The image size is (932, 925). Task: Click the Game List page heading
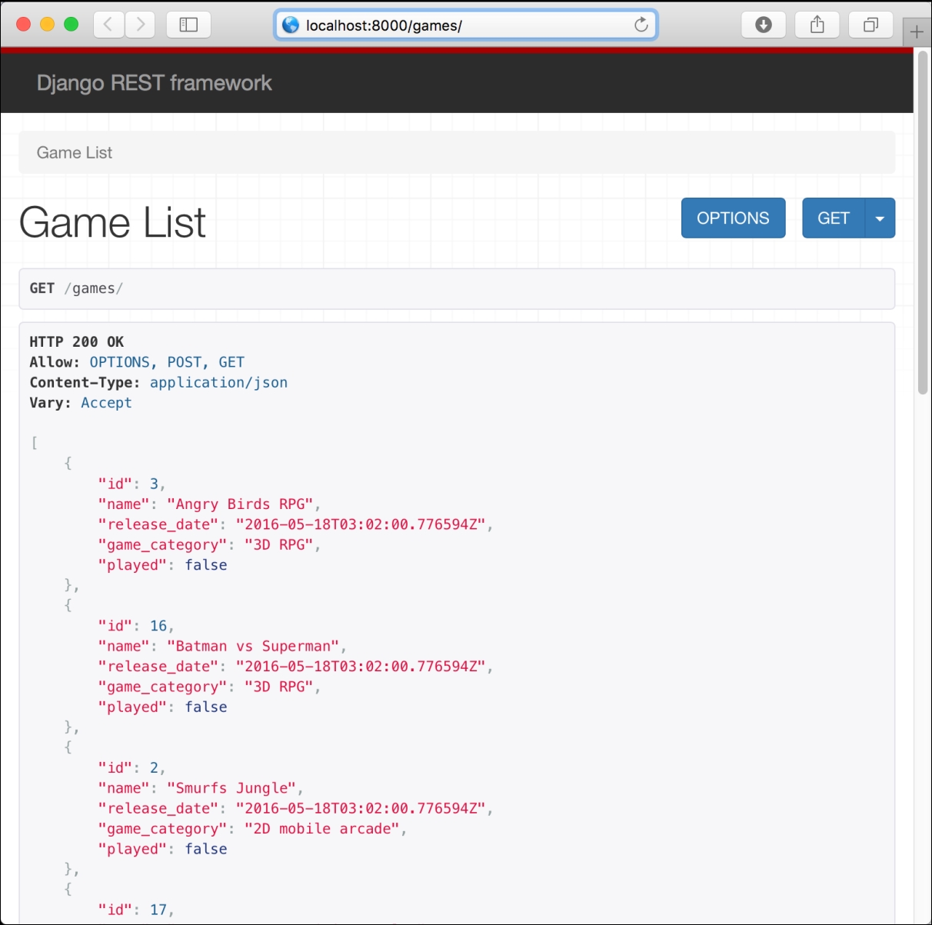(112, 222)
